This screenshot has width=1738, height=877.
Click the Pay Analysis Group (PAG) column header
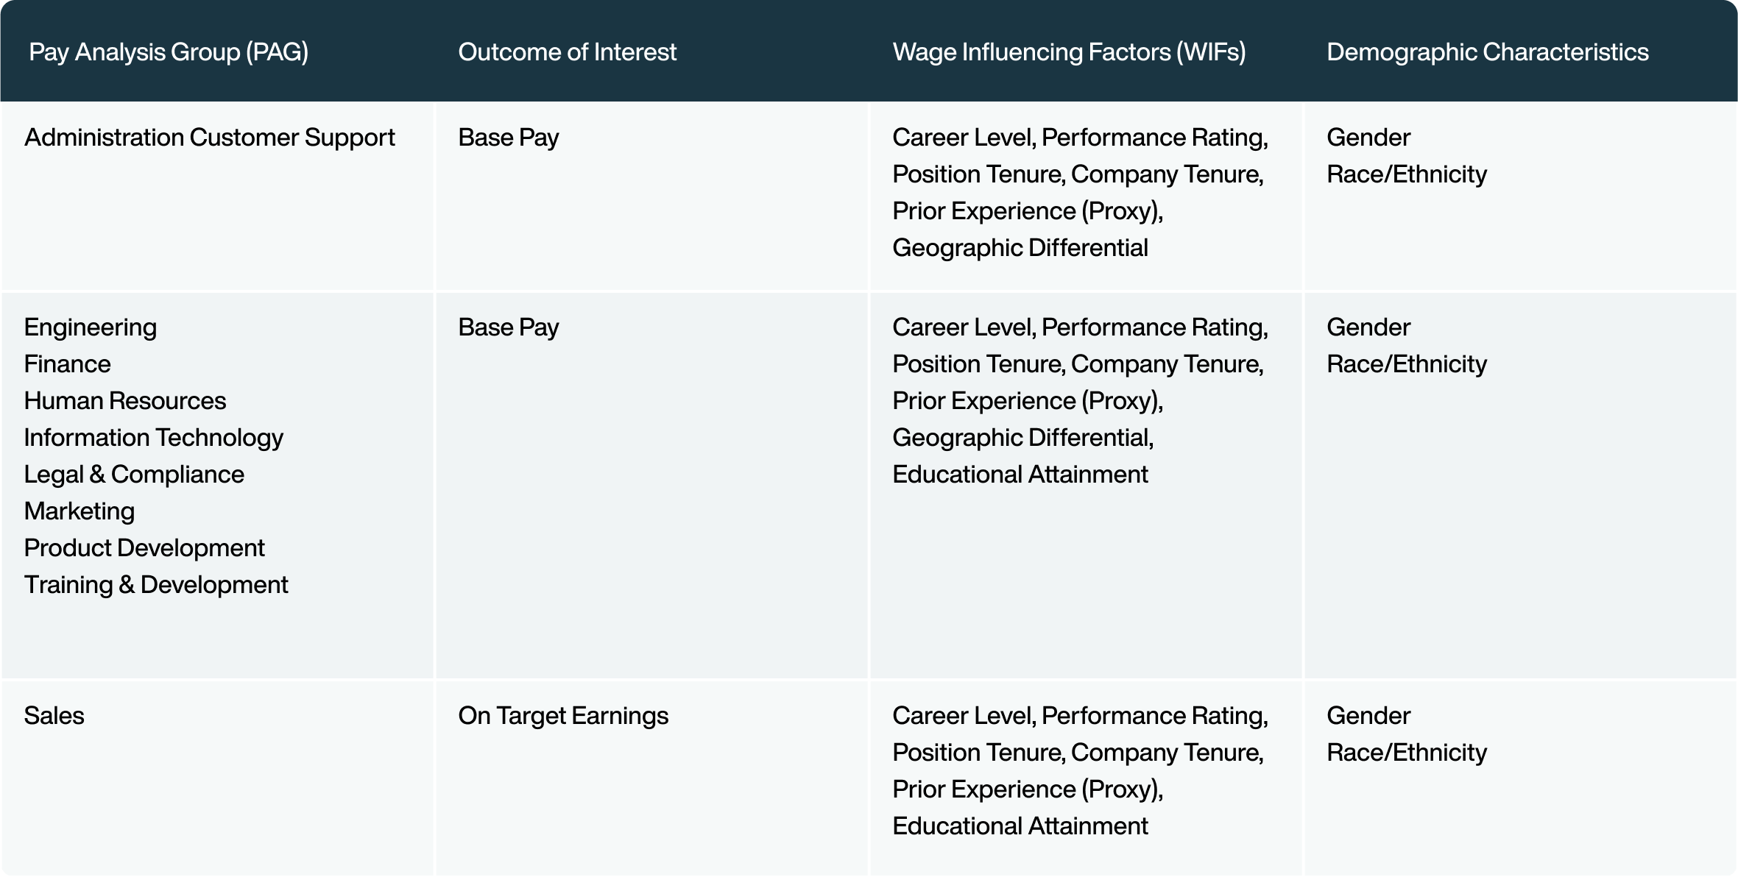coord(169,52)
